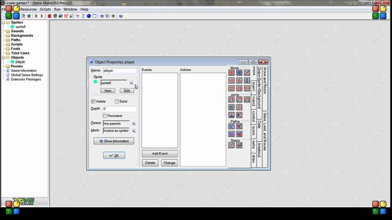Viewport: 392px width, 220px height.
Task: Select the Align to Grid action icon
Action: point(231,107)
